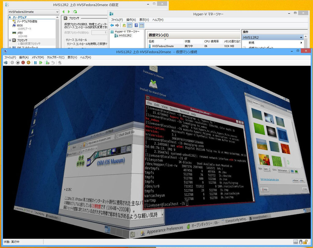Open the 新規 submenu arrow in actions pane

(301, 43)
